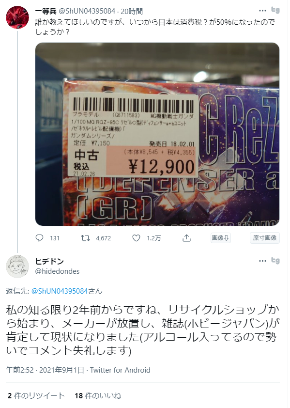The width and height of the screenshot is (290, 408).
Task: Retweet the post with 4,672 retweets
Action: pos(85,238)
